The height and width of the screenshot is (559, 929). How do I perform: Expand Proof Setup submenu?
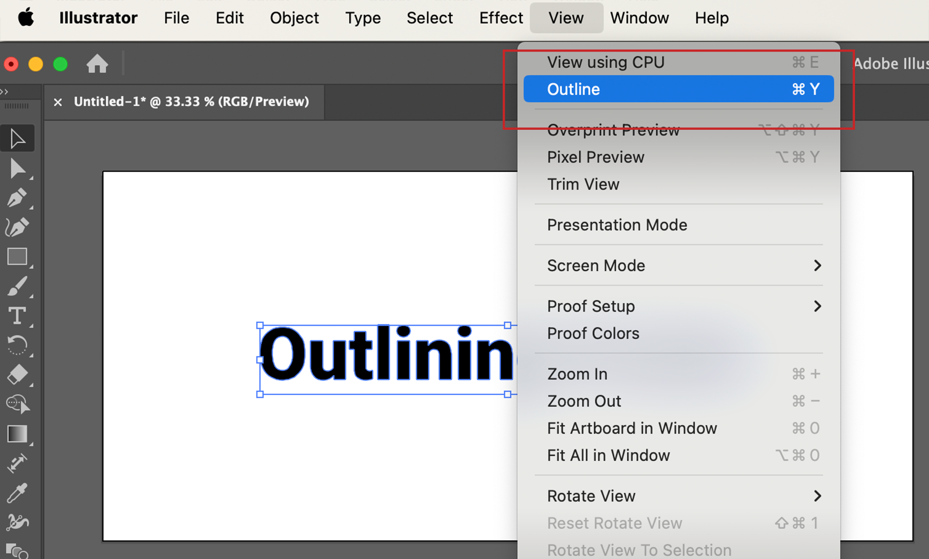pos(679,306)
